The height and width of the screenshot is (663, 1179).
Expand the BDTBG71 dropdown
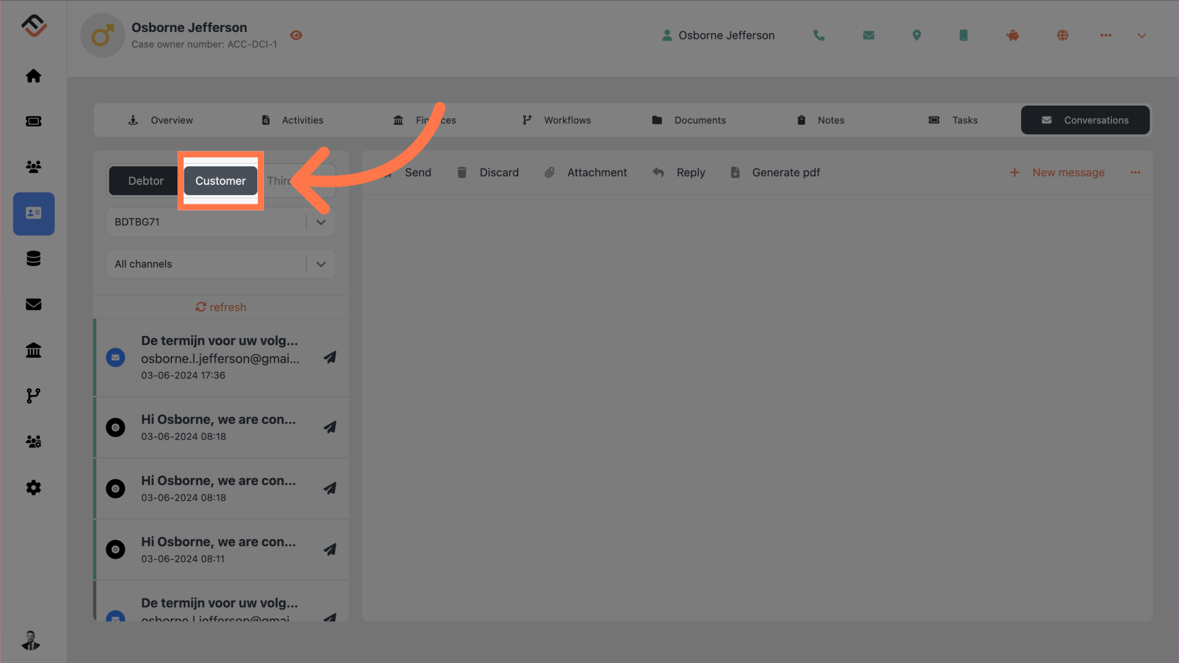pyautogui.click(x=322, y=222)
